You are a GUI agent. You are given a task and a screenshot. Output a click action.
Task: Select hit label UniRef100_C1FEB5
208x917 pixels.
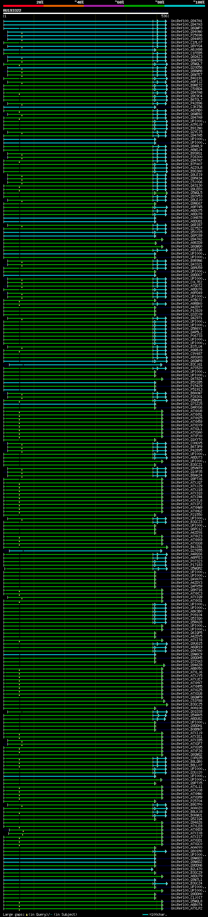click(x=186, y=53)
